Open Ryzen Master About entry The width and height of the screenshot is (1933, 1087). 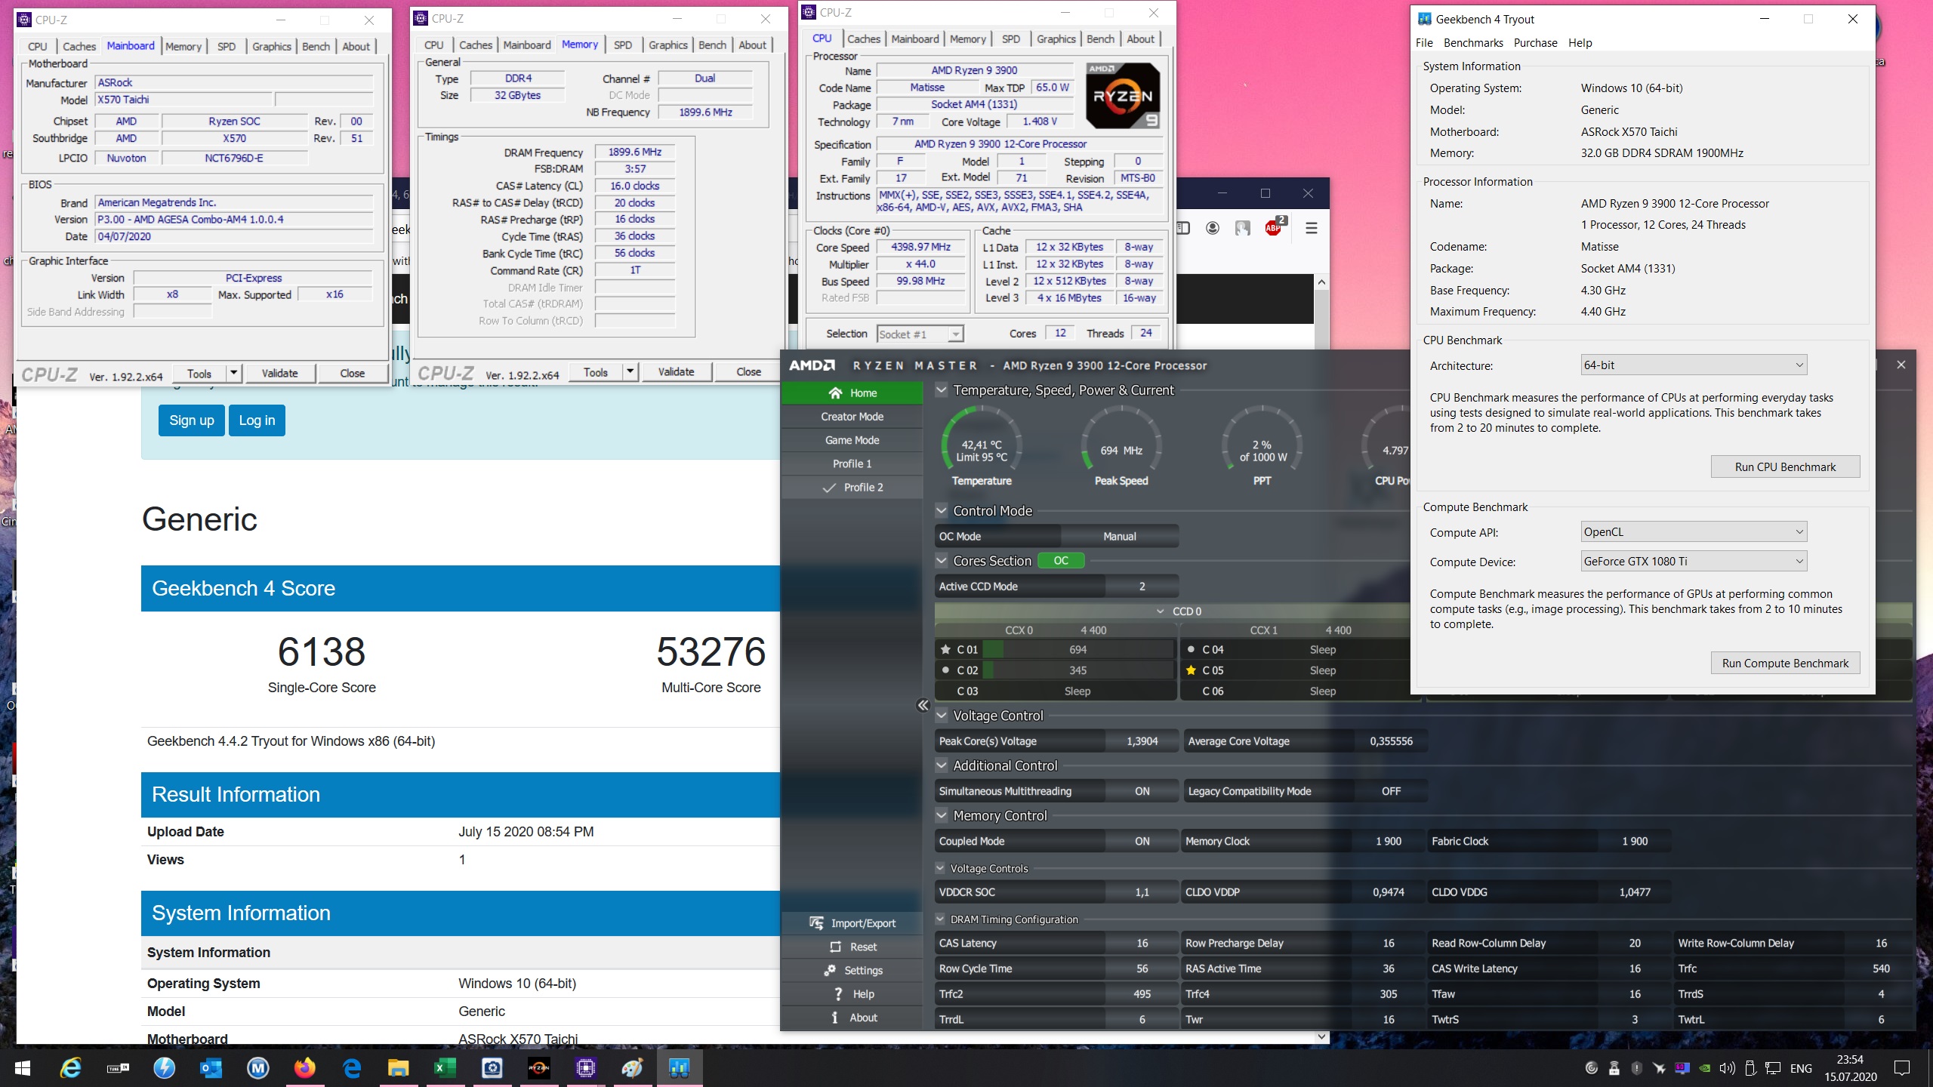click(852, 1017)
